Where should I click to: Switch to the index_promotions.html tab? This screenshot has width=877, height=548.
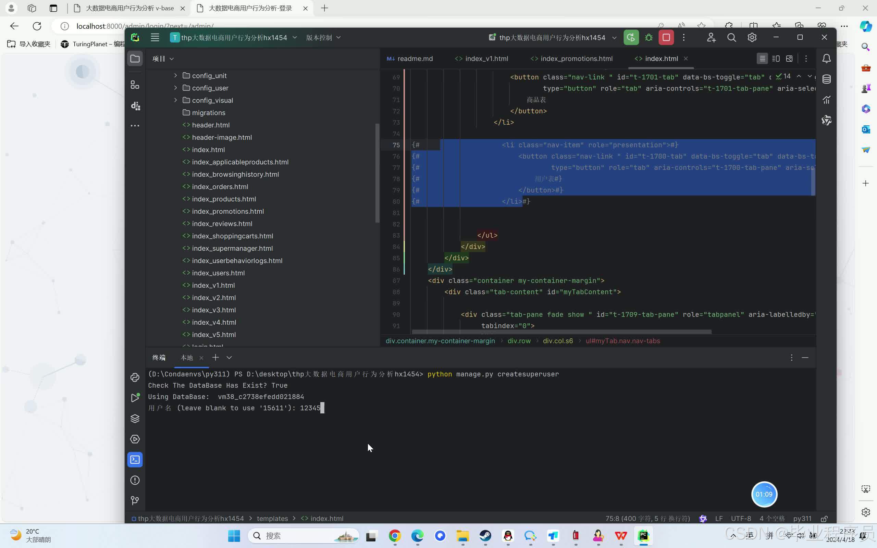coord(576,59)
